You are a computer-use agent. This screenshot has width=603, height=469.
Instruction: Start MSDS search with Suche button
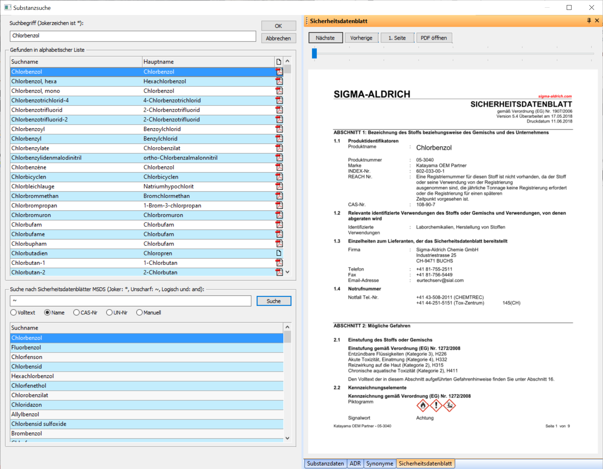(274, 301)
